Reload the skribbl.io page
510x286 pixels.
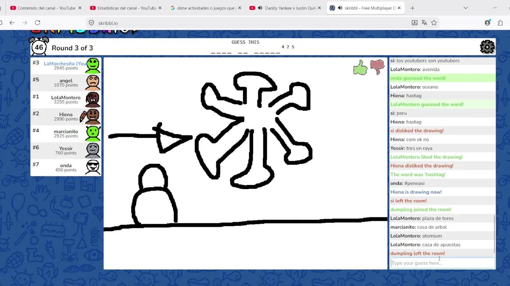point(37,23)
